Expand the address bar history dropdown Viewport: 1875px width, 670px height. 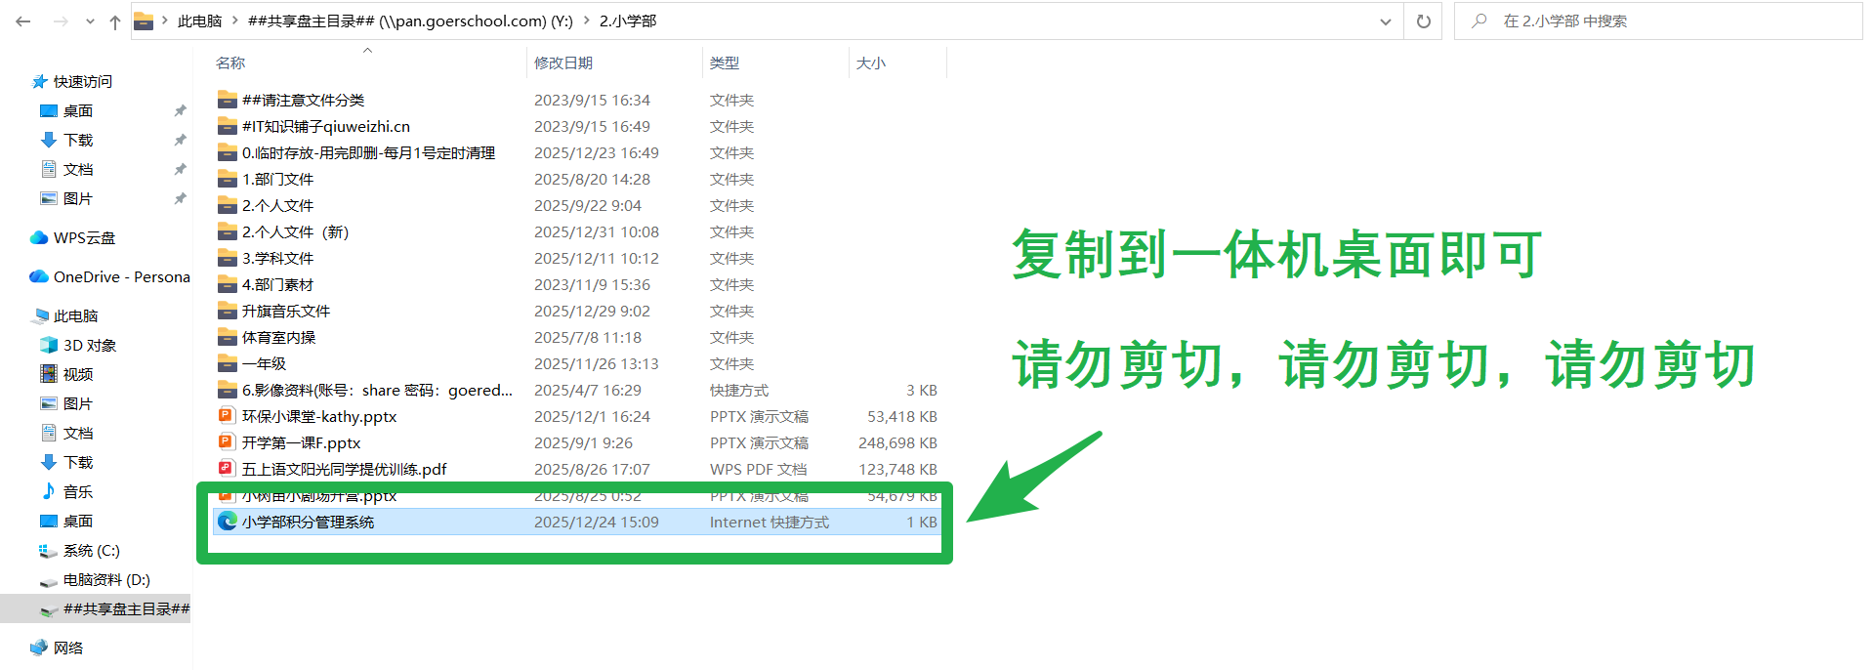pyautogui.click(x=1385, y=21)
